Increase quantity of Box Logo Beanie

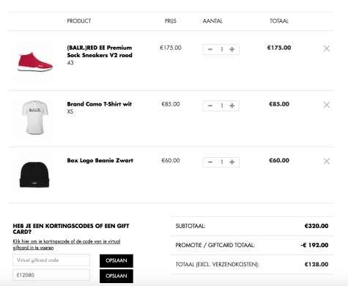tap(232, 162)
